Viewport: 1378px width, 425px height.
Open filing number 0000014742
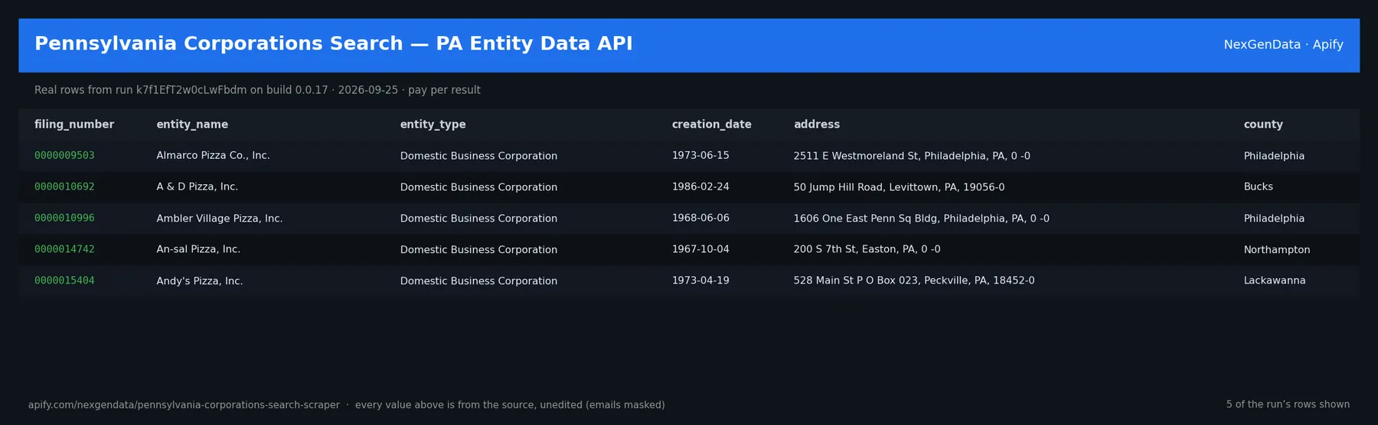[x=64, y=249]
